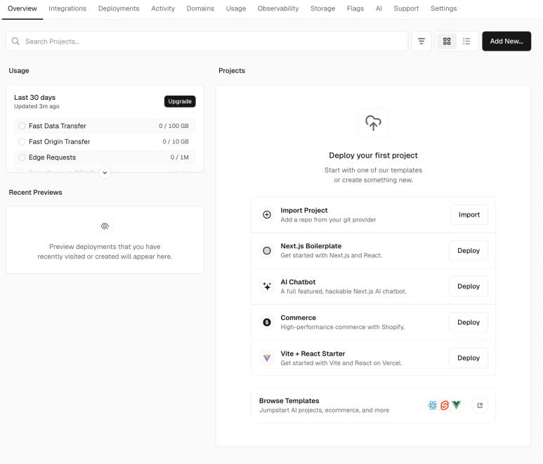
Task: Click "Updated 3m ago" text
Action: [x=37, y=106]
